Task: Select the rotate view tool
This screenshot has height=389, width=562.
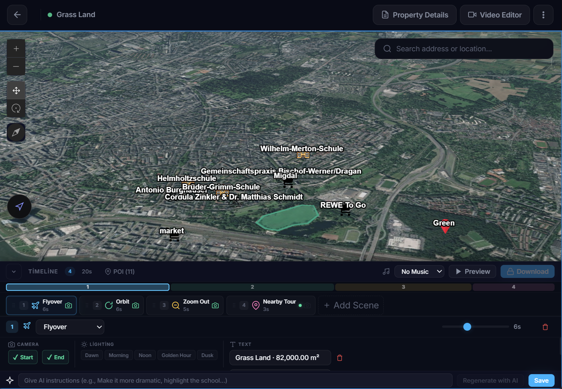Action: click(x=16, y=108)
